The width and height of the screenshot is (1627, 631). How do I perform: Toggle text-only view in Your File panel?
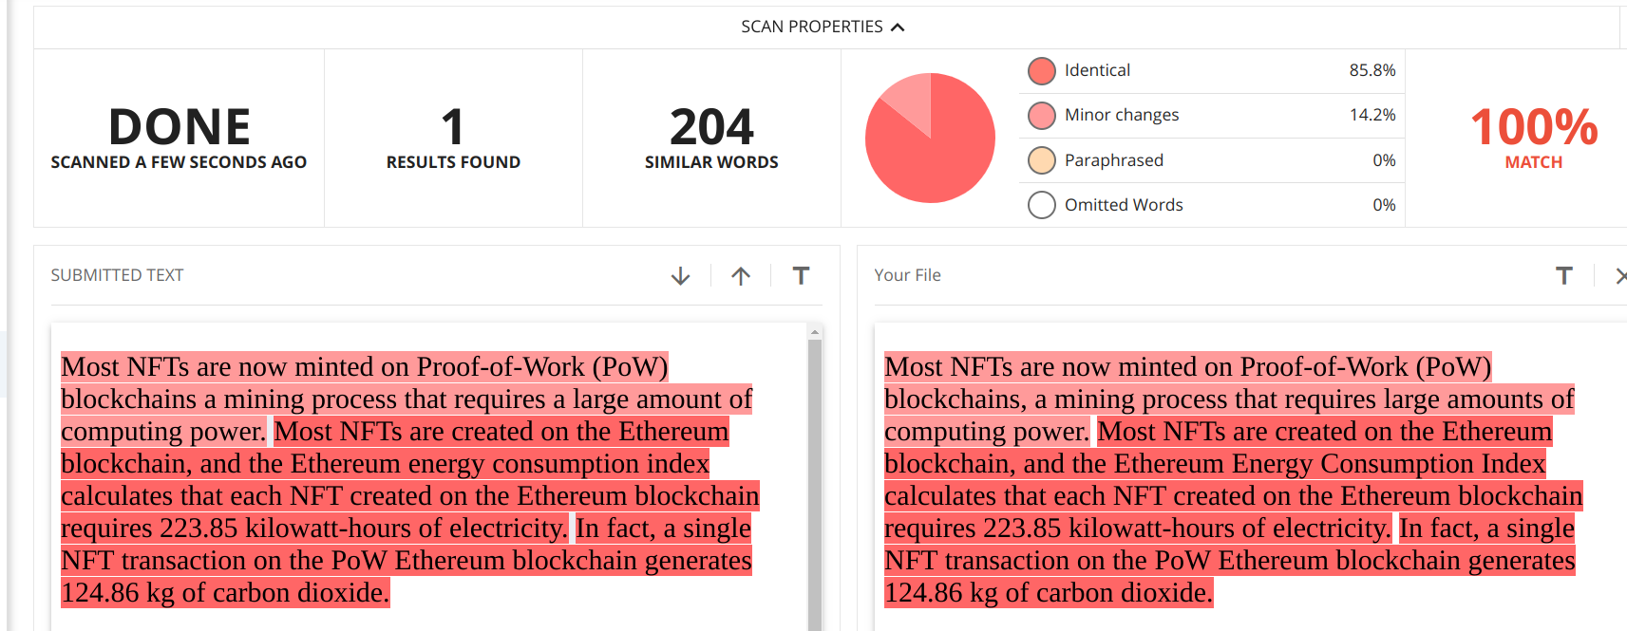1563,275
